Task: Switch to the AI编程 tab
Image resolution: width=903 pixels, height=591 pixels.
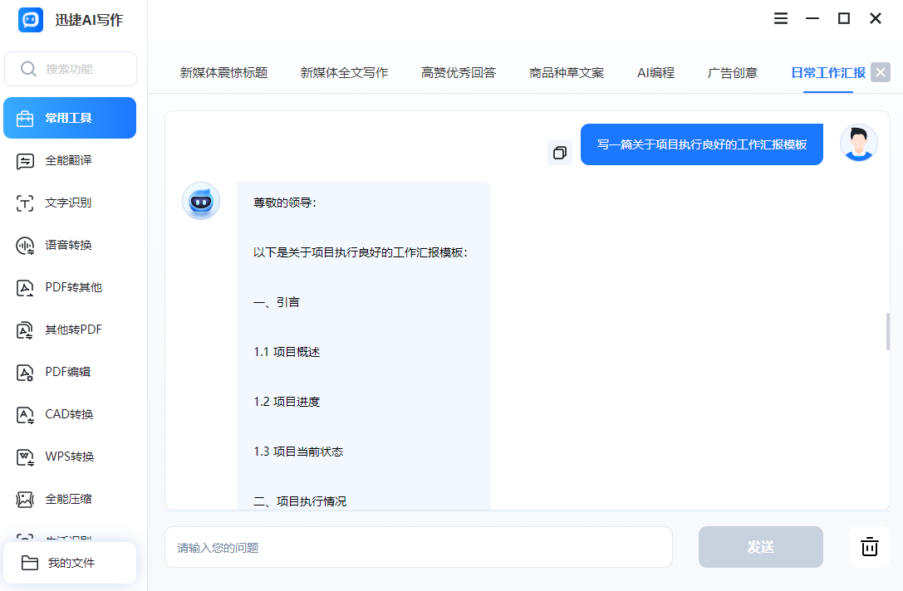Action: point(656,73)
